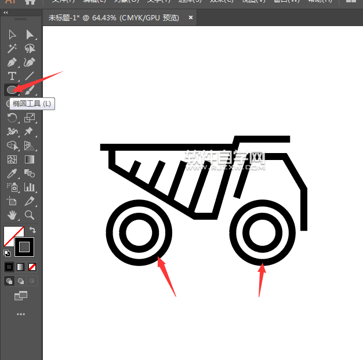The height and width of the screenshot is (360, 363).
Task: Enable Draw Behind mode
Action: click(21, 281)
